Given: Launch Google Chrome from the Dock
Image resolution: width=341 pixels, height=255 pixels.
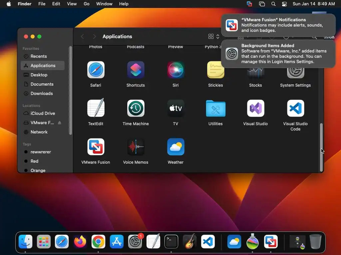Looking at the screenshot, I should point(98,241).
